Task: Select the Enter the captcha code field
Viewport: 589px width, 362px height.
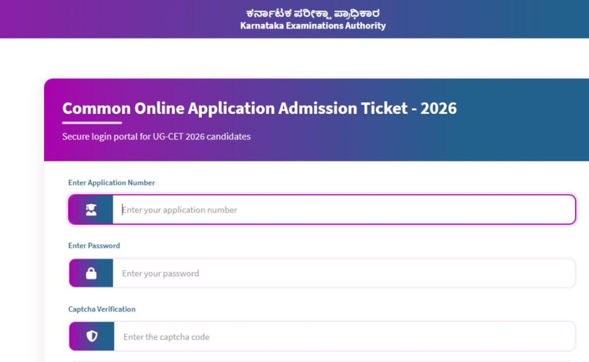Action: 294,336
